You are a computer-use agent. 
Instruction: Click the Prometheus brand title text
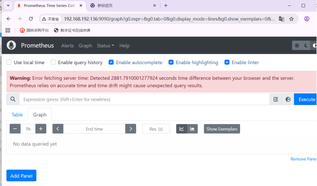(38, 45)
